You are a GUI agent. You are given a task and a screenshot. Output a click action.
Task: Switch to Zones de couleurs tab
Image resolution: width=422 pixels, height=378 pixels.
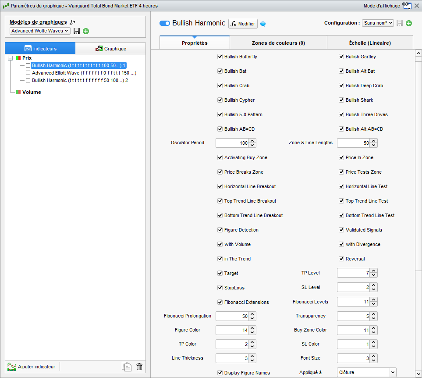tap(278, 43)
